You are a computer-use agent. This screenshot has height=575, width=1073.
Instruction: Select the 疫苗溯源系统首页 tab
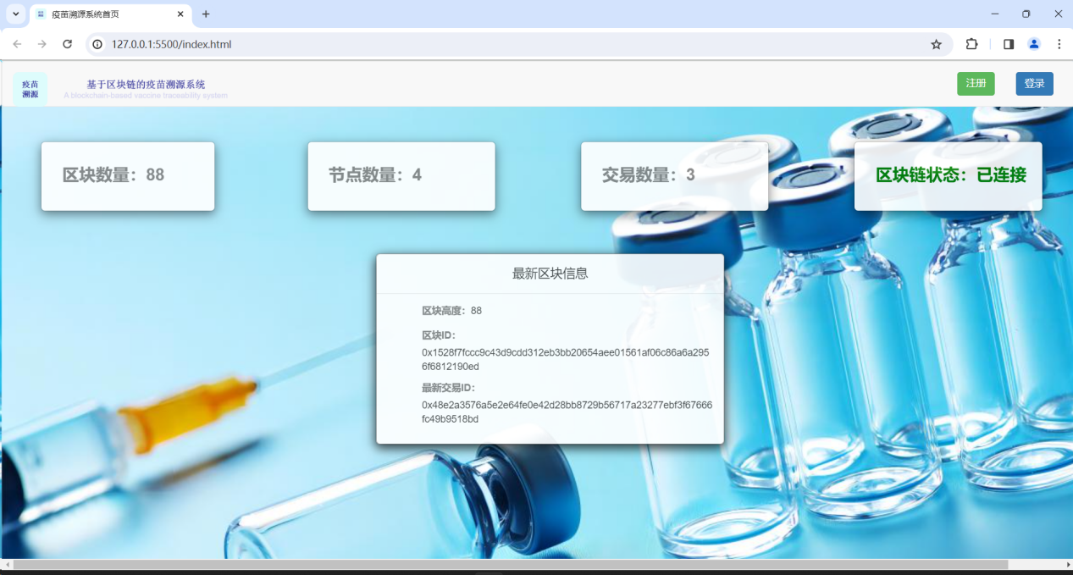pyautogui.click(x=111, y=14)
